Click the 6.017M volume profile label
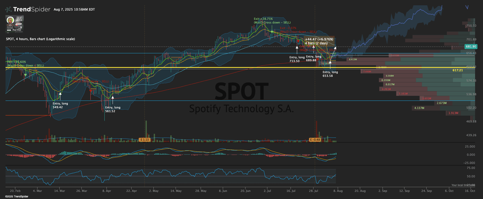Image resolution: width=483 pixels, height=199 pixels. [x=390, y=84]
